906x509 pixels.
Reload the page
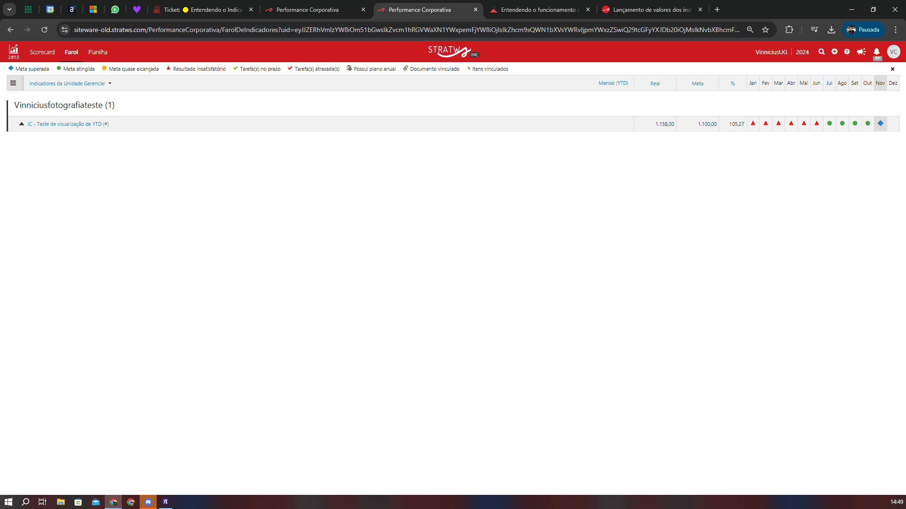pos(44,30)
